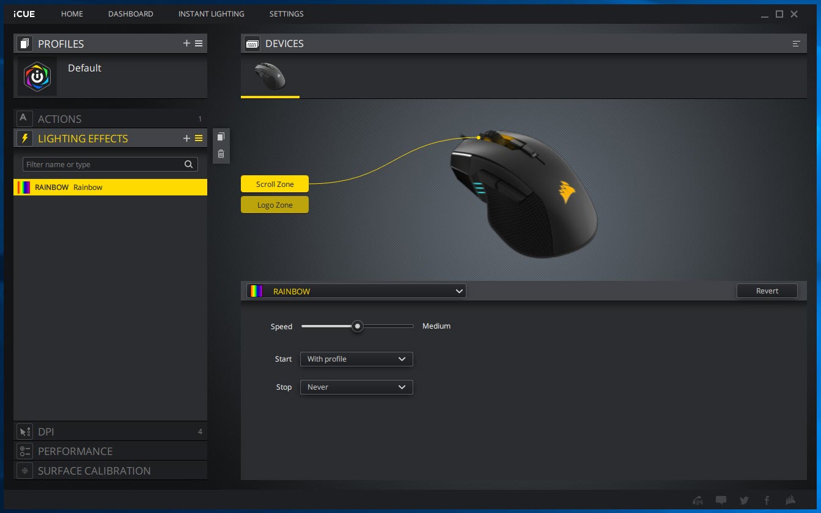Click the Profiles panel title
Image resolution: width=821 pixels, height=513 pixels.
61,44
